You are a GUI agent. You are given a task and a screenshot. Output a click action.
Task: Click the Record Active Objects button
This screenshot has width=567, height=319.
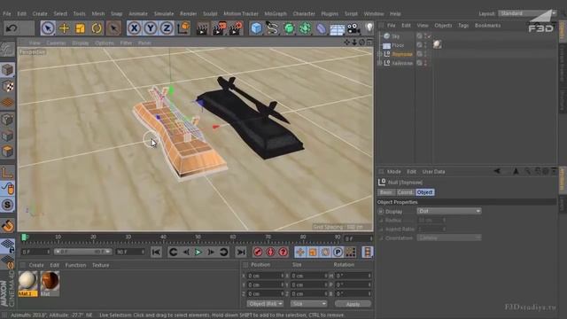pos(258,252)
